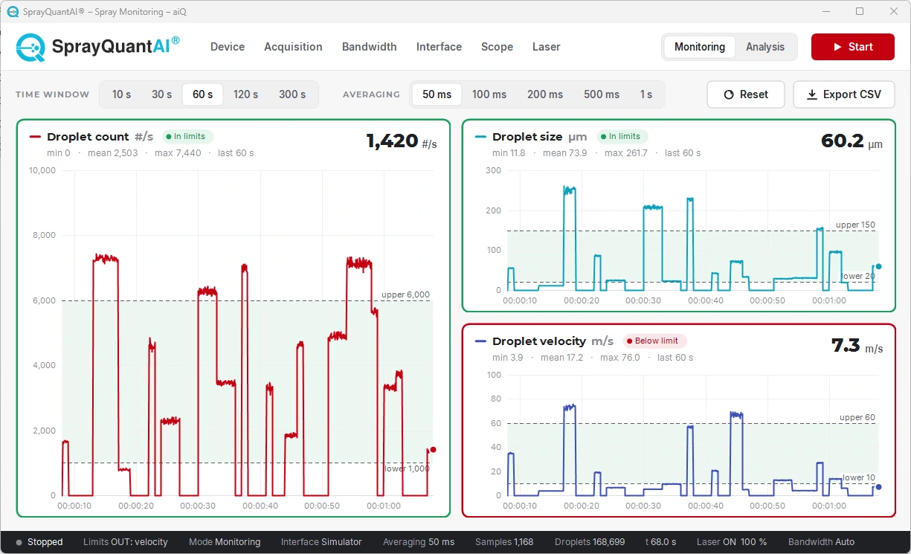Select the 60 s time window
The image size is (911, 554).
(x=202, y=94)
